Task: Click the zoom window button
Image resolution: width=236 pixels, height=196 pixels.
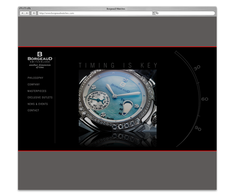Action: pos(29,8)
